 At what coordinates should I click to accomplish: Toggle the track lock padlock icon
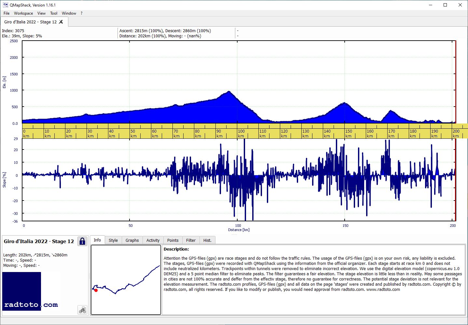coord(82,241)
